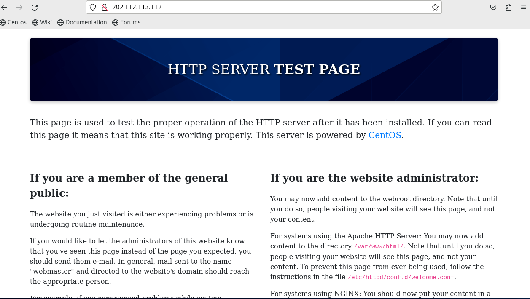The image size is (530, 299).
Task: Open the Pocket save icon
Action: coord(493,7)
